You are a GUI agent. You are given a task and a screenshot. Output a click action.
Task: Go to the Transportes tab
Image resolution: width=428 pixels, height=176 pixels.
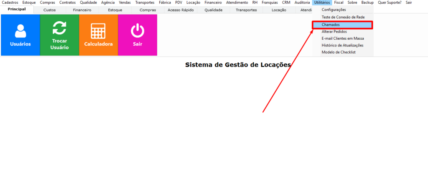[x=246, y=10]
